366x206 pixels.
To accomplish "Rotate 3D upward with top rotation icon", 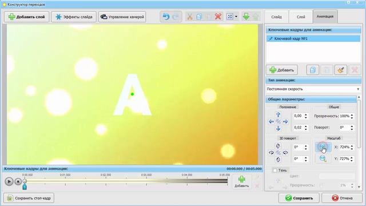I will pos(278,146).
